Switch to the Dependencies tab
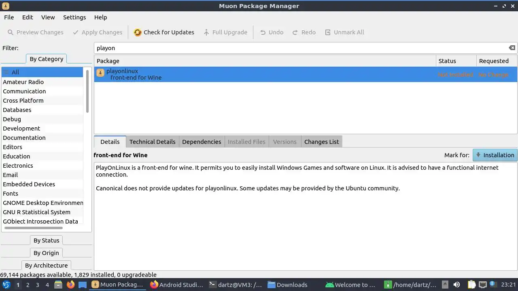518x291 pixels. (x=202, y=141)
